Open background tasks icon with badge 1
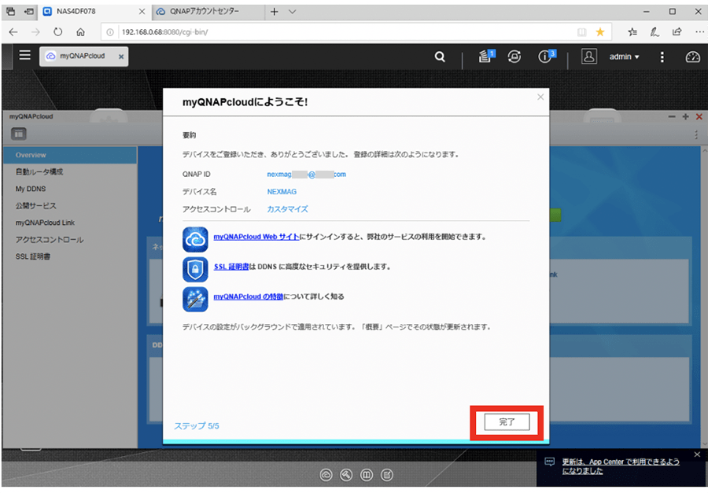This screenshot has width=708, height=493. (x=486, y=56)
